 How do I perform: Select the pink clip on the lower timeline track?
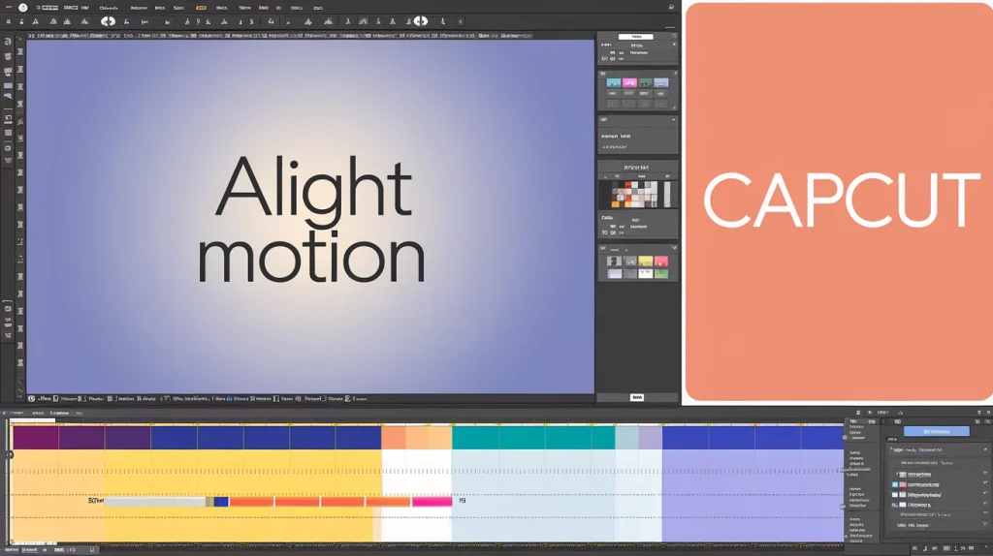[432, 502]
